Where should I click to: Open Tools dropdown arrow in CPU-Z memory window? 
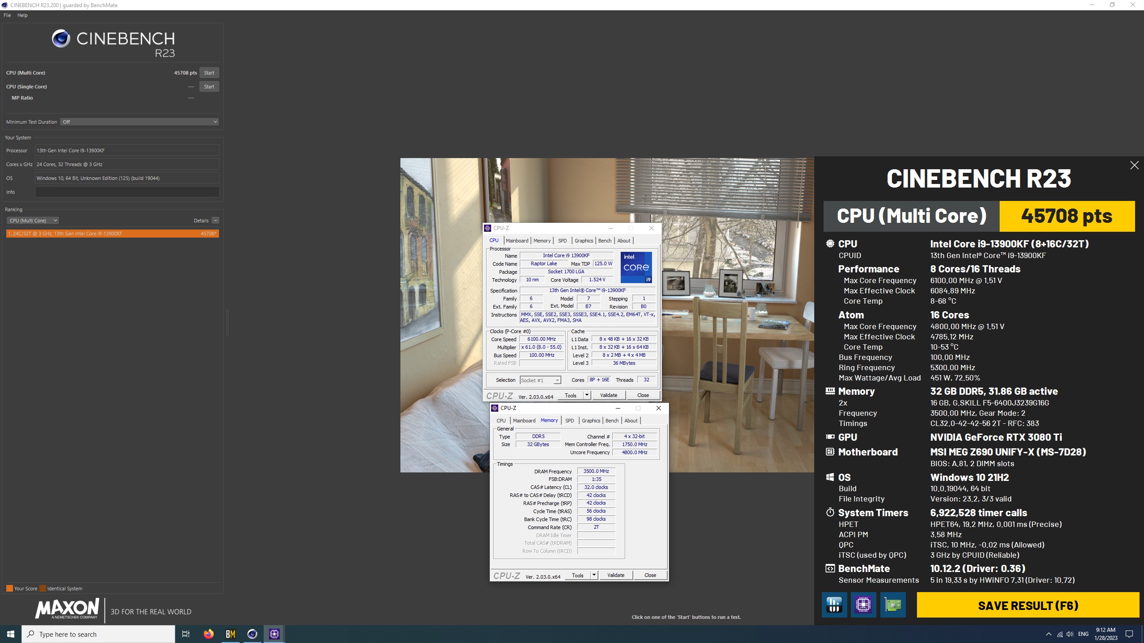pyautogui.click(x=594, y=575)
